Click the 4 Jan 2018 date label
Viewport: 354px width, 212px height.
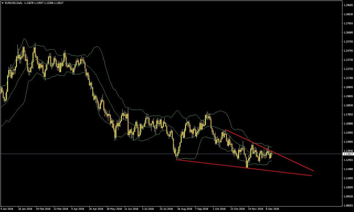click(7, 209)
